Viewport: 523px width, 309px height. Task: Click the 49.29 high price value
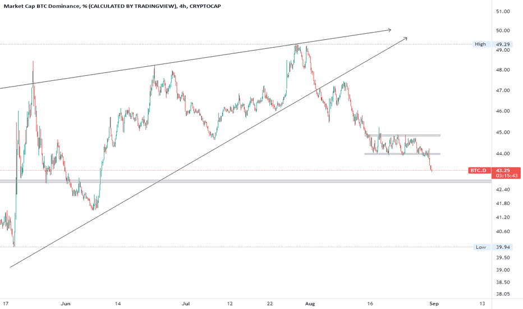coord(503,44)
